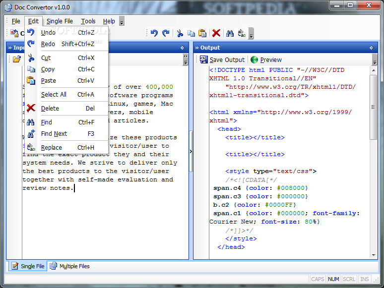Choose Find from Edit menu
Viewport: 384px width, 288px height.
[x=66, y=122]
